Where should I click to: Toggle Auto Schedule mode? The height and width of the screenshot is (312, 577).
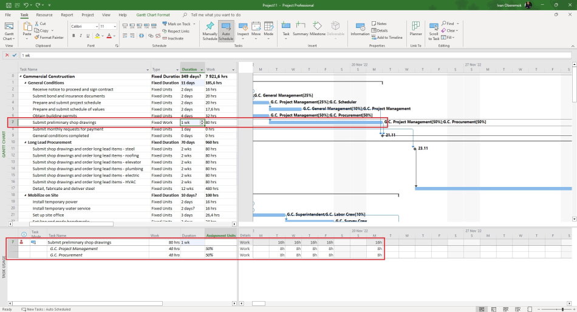click(226, 31)
